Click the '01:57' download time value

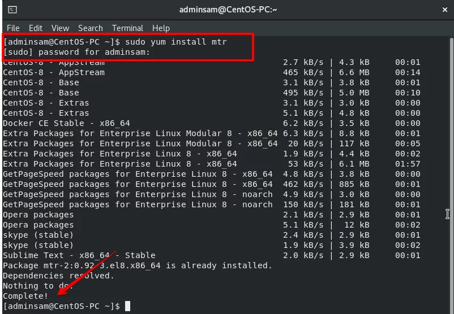pyautogui.click(x=408, y=164)
